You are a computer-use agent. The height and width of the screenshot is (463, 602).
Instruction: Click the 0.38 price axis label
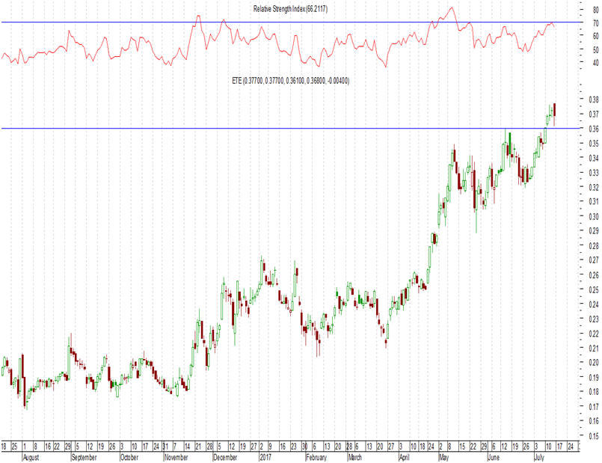[x=594, y=99]
